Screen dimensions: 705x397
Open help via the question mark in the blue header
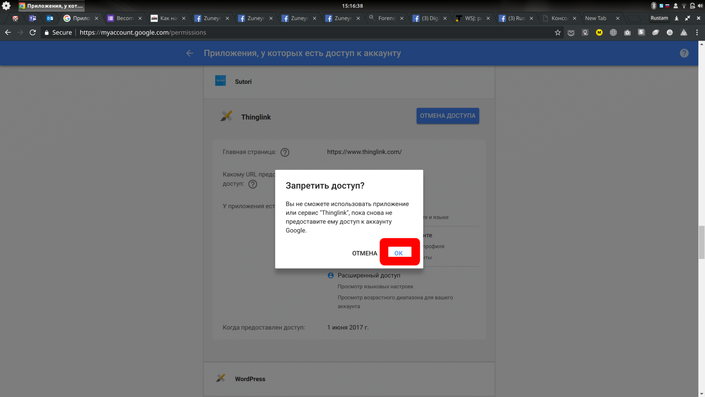(684, 53)
